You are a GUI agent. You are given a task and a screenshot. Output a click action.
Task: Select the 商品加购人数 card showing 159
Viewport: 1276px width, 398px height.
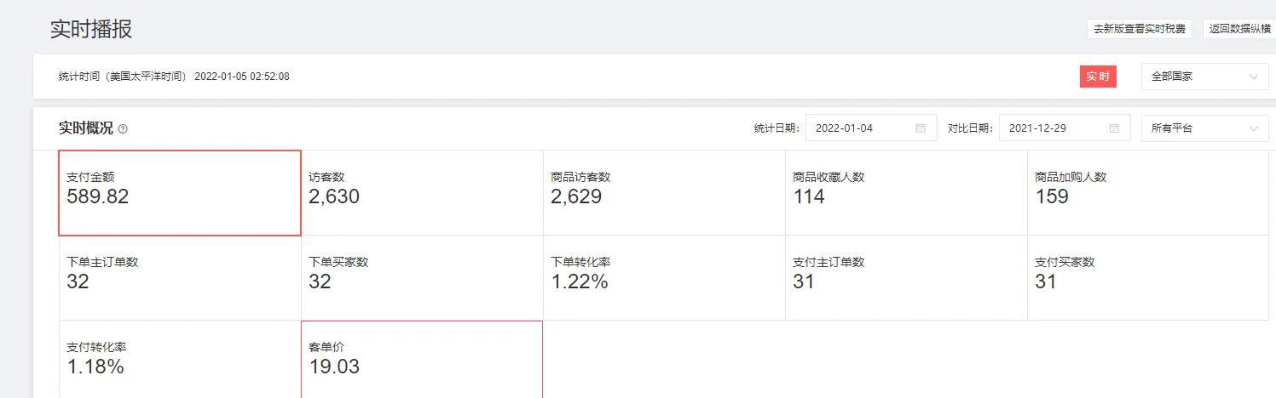click(x=1148, y=193)
